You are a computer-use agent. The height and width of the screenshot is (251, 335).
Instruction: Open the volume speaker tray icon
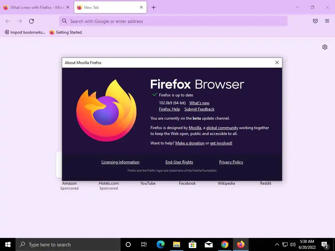coord(293,244)
